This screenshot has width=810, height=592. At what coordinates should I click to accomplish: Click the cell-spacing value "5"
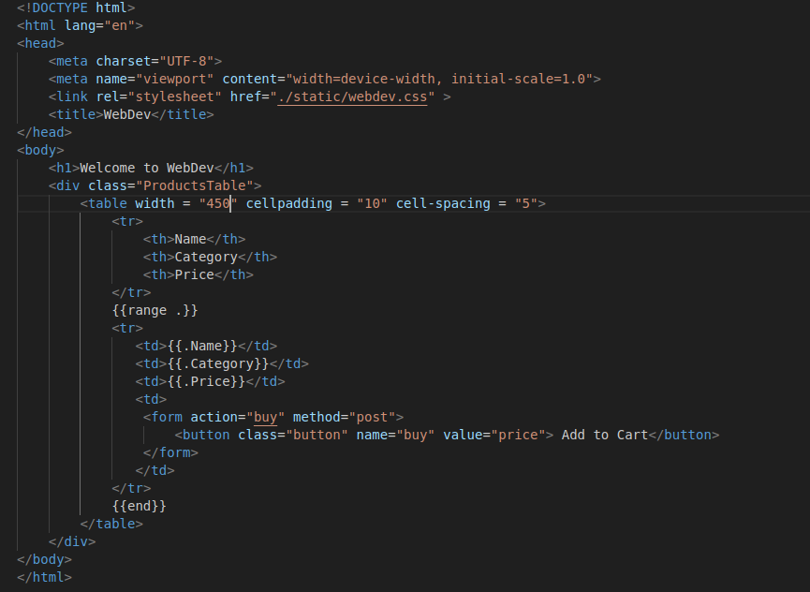(526, 203)
